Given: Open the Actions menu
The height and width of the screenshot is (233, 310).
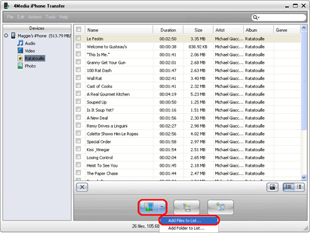Looking at the screenshot, I should (x=35, y=17).
